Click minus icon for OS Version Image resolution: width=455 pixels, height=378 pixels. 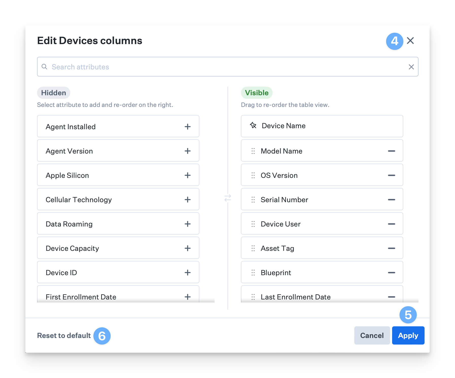click(391, 175)
